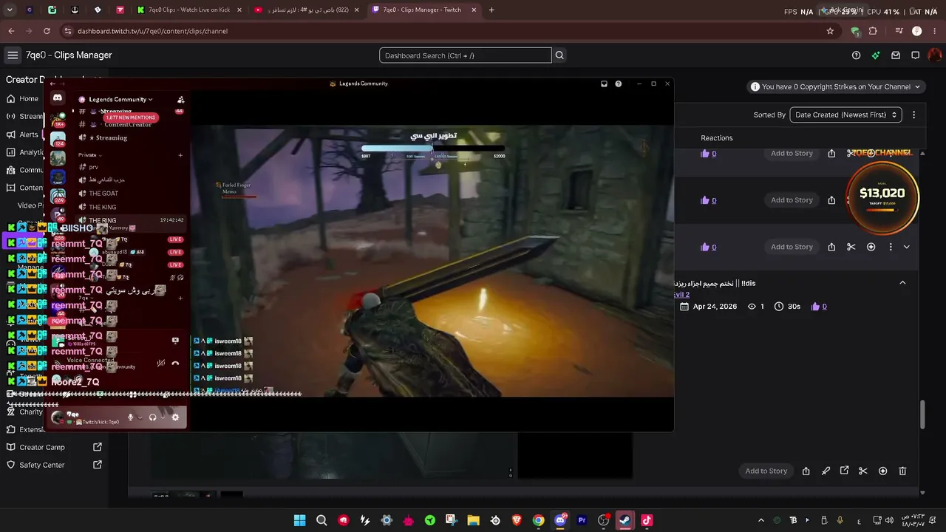The image size is (946, 532).
Task: Open Discord home direct messages button
Action: pyautogui.click(x=58, y=98)
